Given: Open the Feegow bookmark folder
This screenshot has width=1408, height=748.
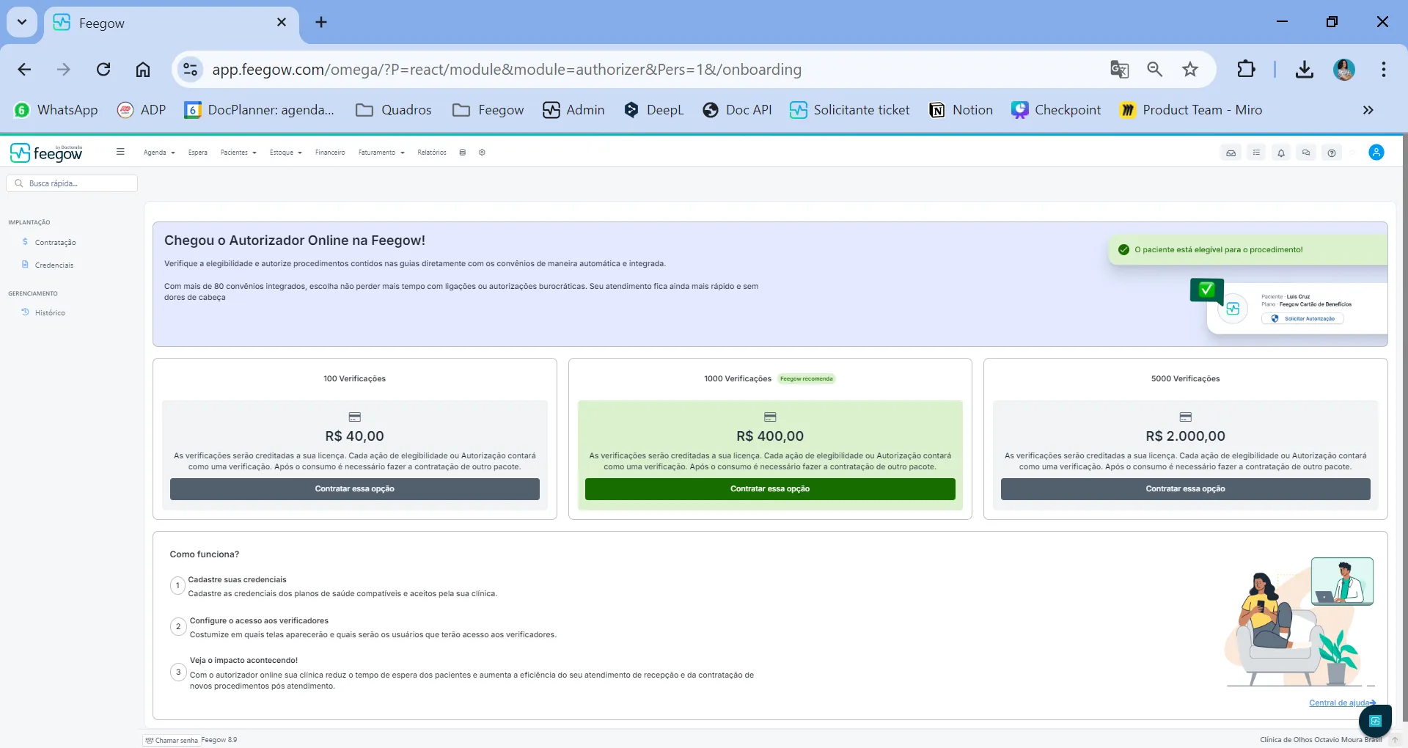Looking at the screenshot, I should tap(488, 110).
